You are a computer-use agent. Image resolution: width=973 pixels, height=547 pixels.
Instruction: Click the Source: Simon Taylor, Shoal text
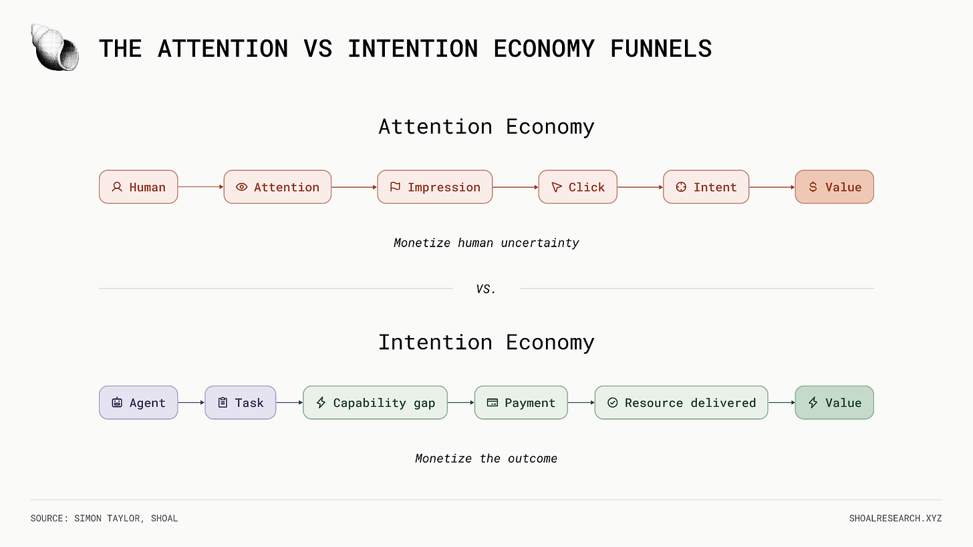(x=104, y=518)
